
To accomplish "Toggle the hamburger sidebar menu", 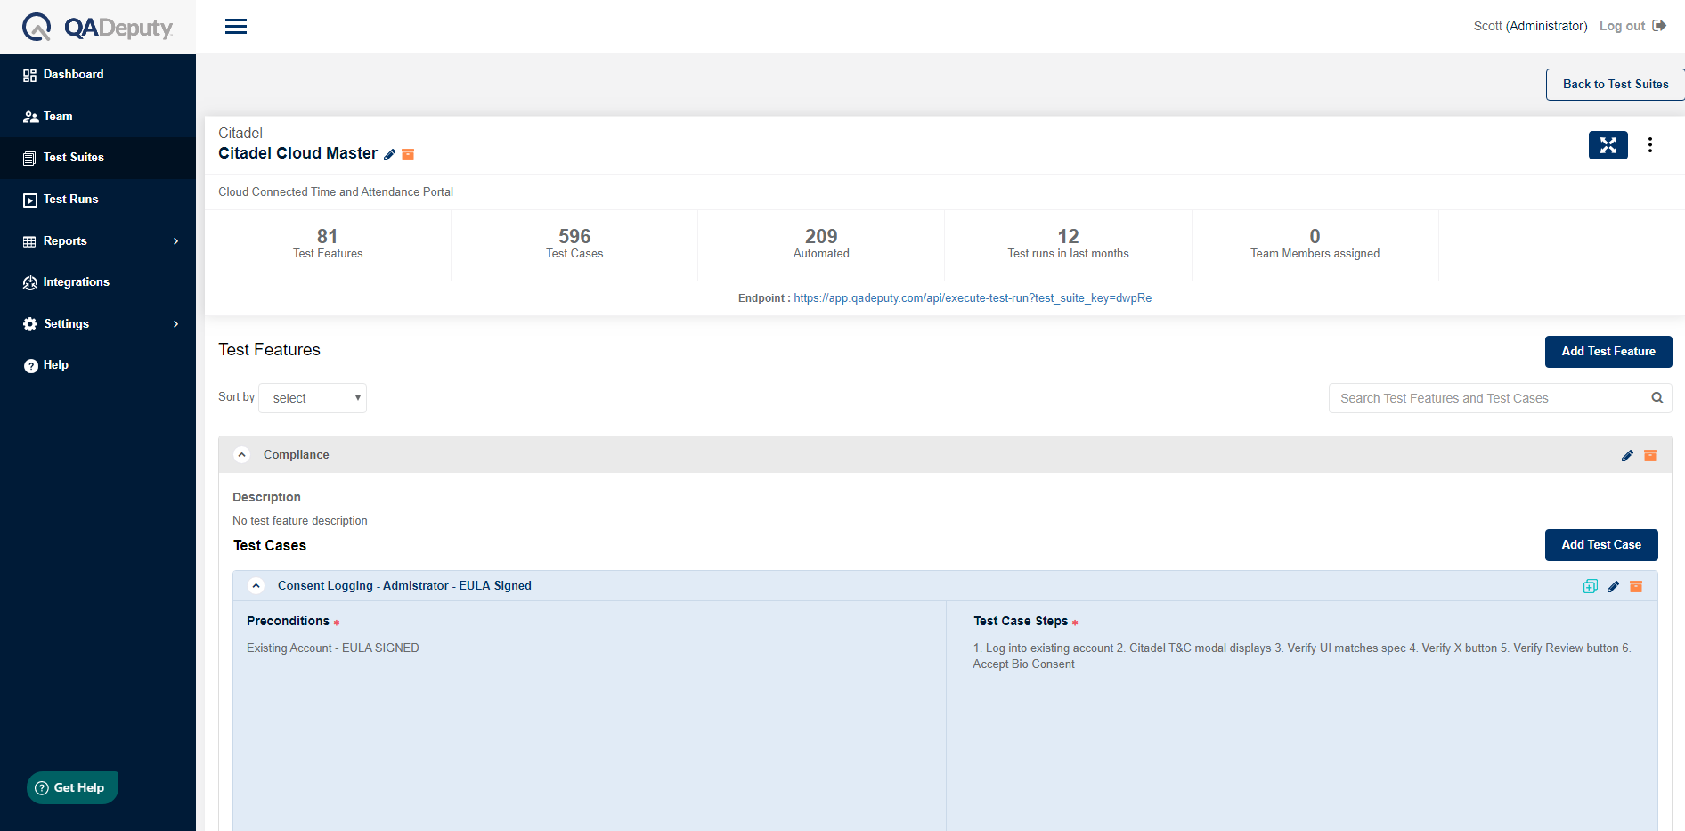I will tap(236, 27).
